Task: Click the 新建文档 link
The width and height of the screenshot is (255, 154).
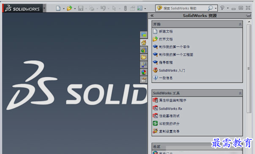Action: (x=166, y=31)
